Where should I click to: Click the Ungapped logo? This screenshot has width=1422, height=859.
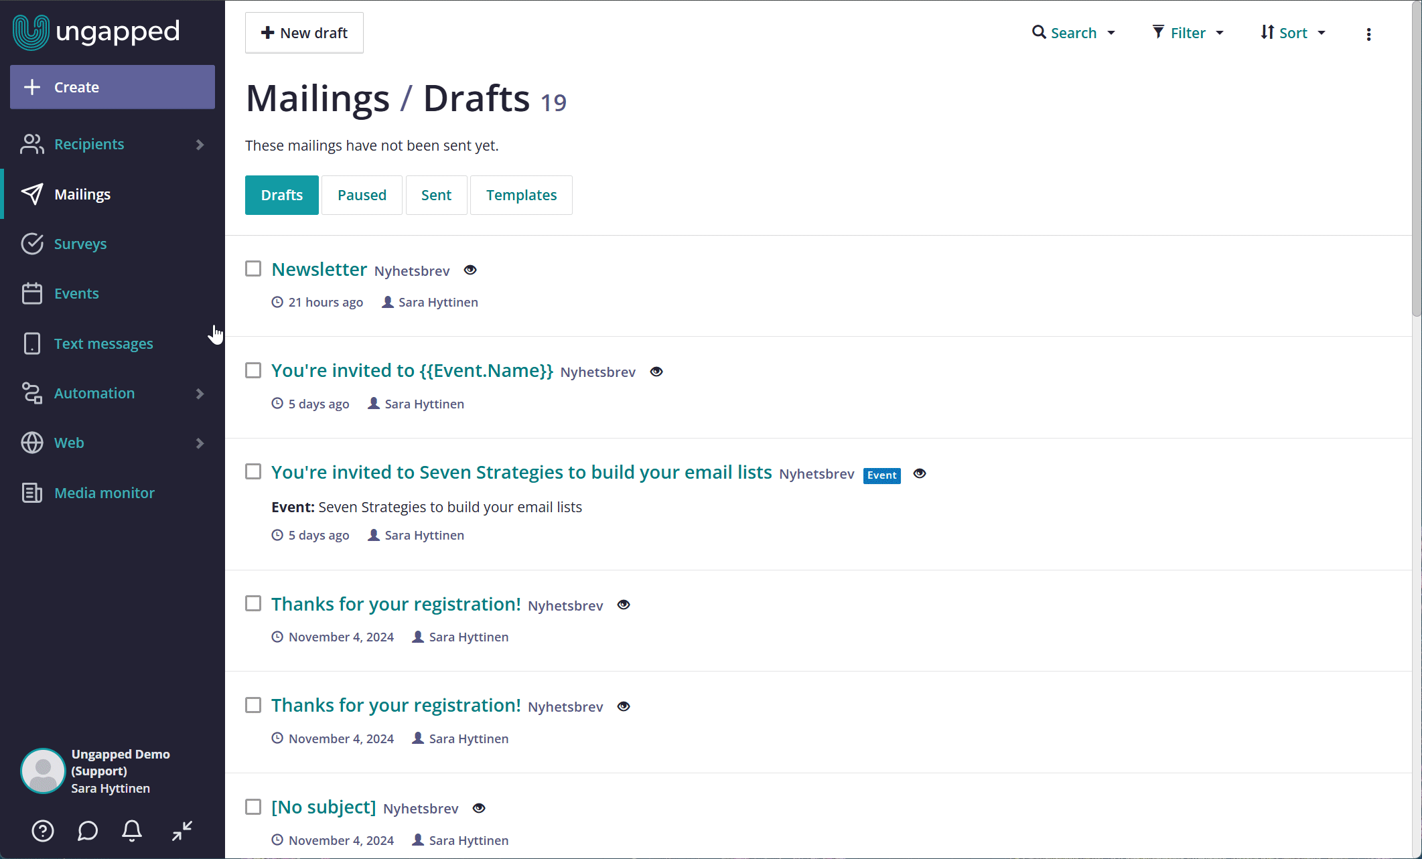(96, 32)
